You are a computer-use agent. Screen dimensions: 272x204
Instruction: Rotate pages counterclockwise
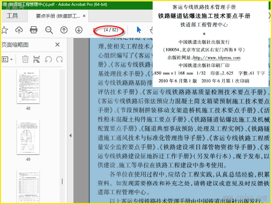[48, 59]
